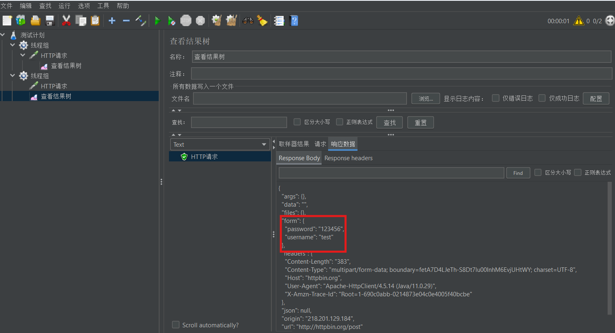The height and width of the screenshot is (333, 615).
Task: Click the Shutdown test icon
Action: click(200, 20)
